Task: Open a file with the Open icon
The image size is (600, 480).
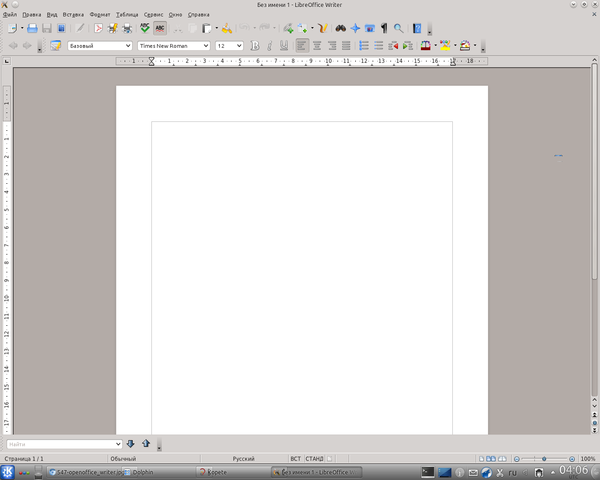Action: point(32,28)
